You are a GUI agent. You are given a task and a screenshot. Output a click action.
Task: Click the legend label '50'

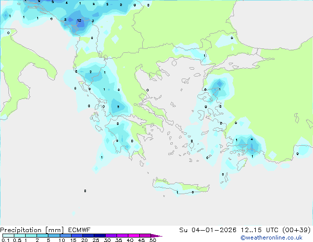coord(153,240)
